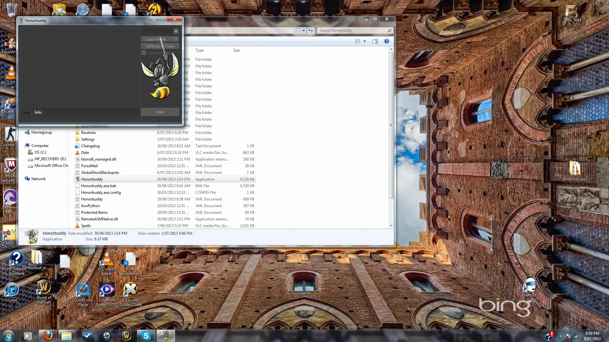Select the Changelog text document

164,146
